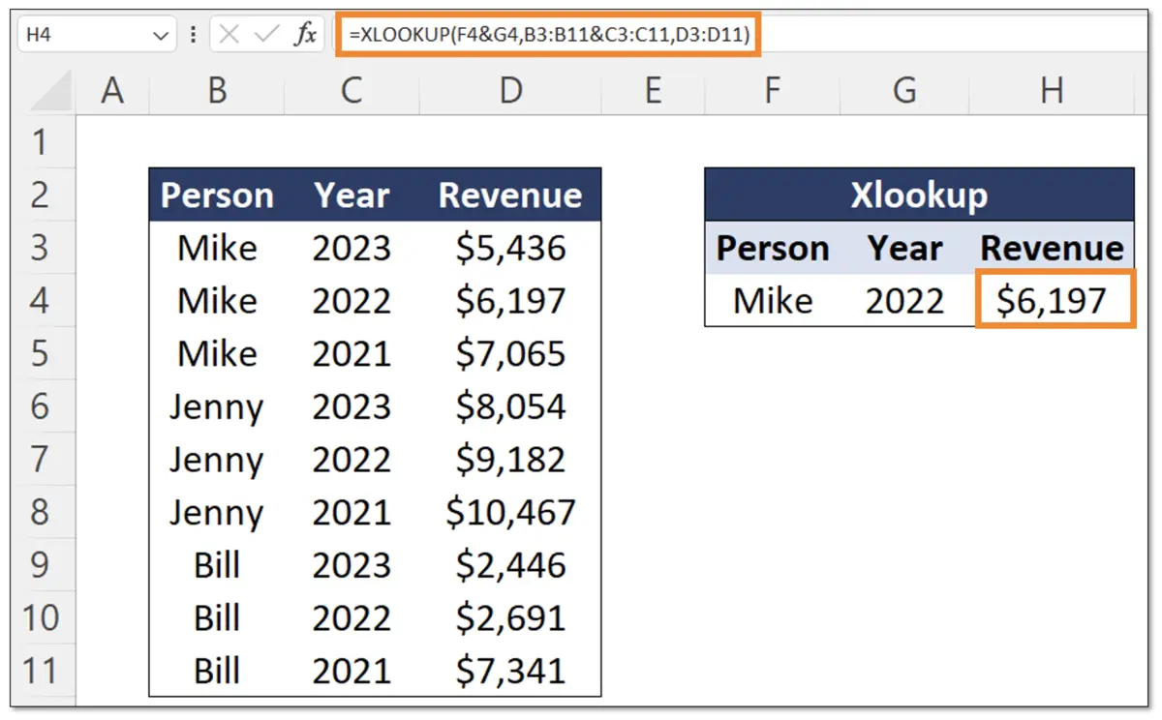The width and height of the screenshot is (1162, 720).
Task: Click the Cancel (X) icon in the formula bar
Action: (231, 32)
